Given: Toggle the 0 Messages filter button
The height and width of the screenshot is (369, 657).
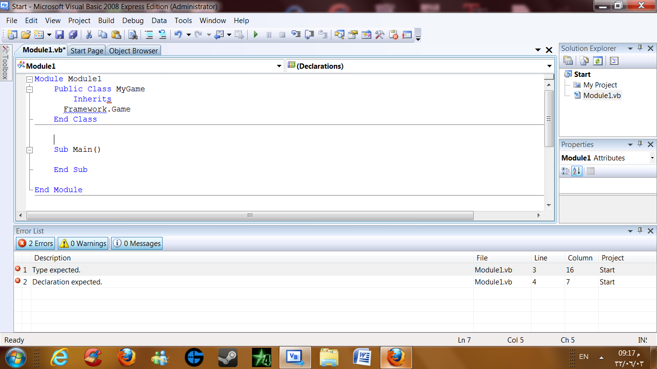Looking at the screenshot, I should click(137, 243).
